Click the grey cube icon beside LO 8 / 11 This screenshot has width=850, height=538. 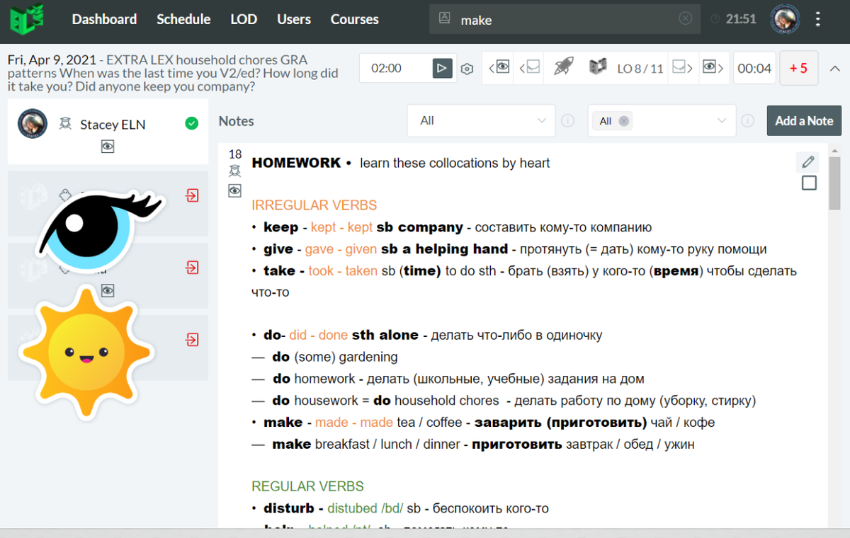[599, 67]
